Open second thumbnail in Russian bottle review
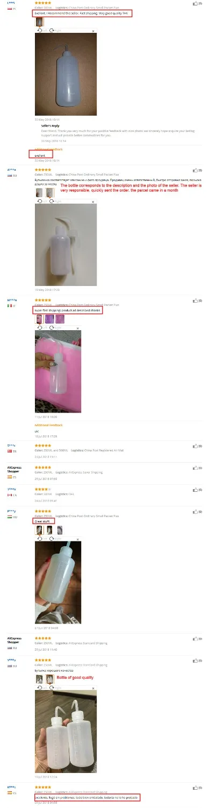 tap(49, 192)
